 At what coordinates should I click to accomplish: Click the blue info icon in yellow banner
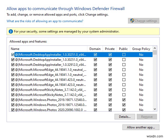[11, 31]
